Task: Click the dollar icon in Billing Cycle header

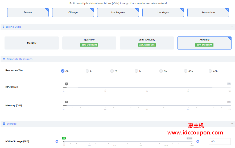Action: pyautogui.click(x=3, y=27)
